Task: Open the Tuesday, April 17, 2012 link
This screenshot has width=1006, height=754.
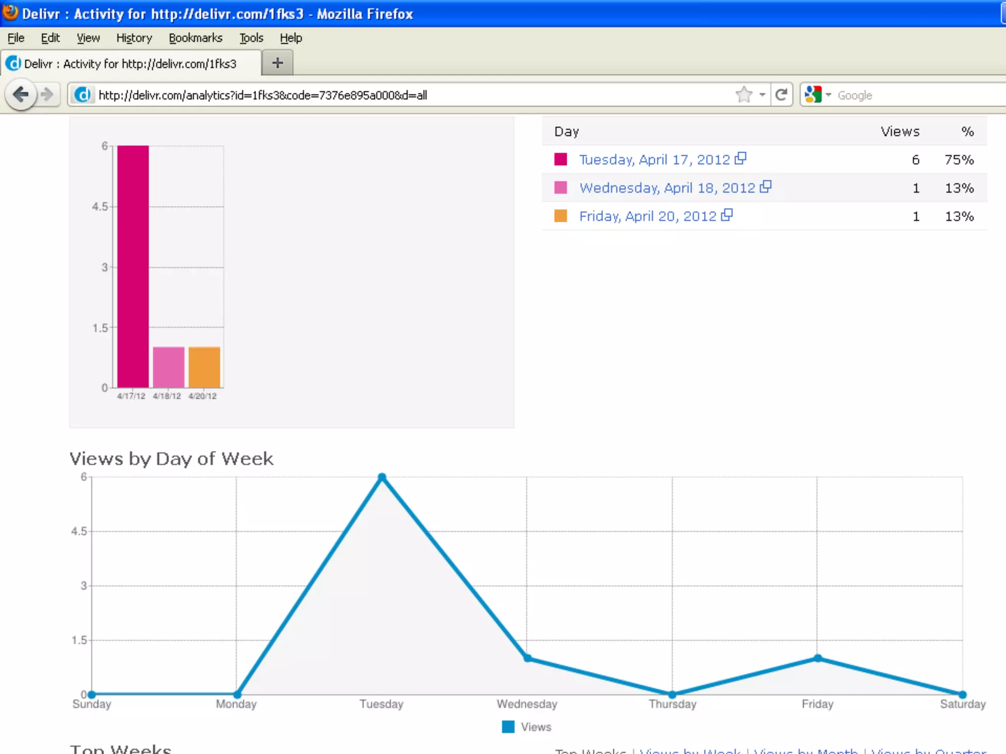Action: [x=654, y=160]
